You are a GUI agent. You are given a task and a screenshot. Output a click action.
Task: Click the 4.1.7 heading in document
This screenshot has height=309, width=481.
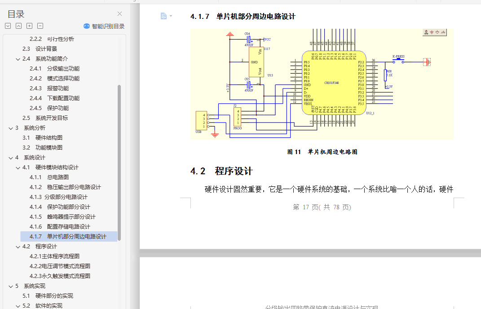[243, 16]
